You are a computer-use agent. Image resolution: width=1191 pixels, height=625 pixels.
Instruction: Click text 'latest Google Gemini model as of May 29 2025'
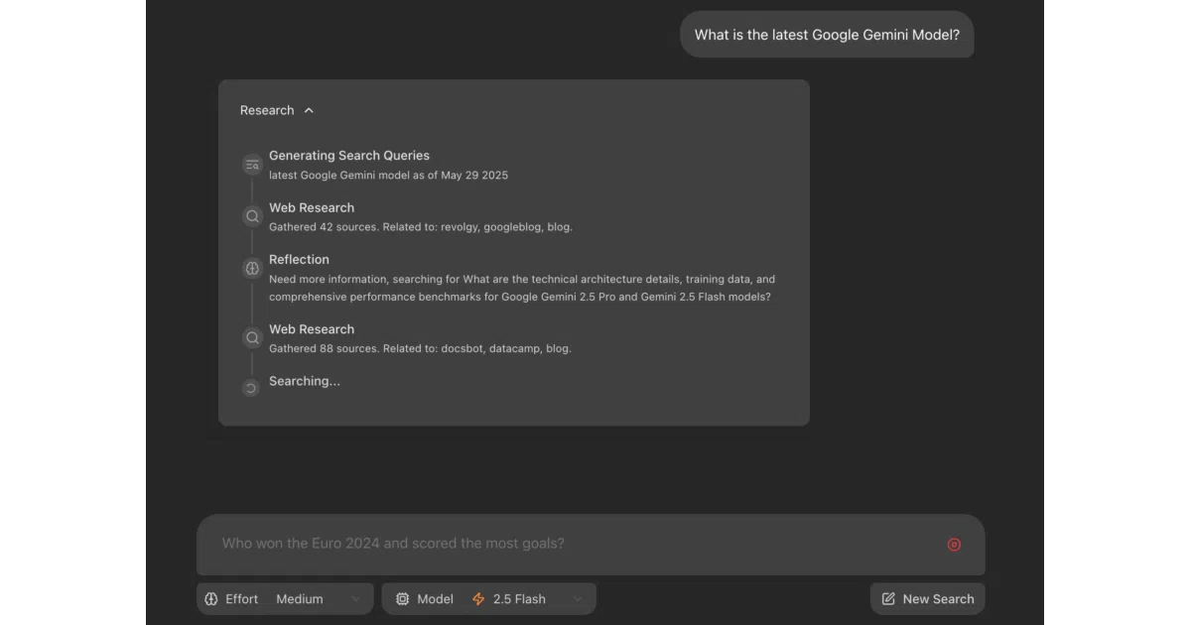point(388,176)
